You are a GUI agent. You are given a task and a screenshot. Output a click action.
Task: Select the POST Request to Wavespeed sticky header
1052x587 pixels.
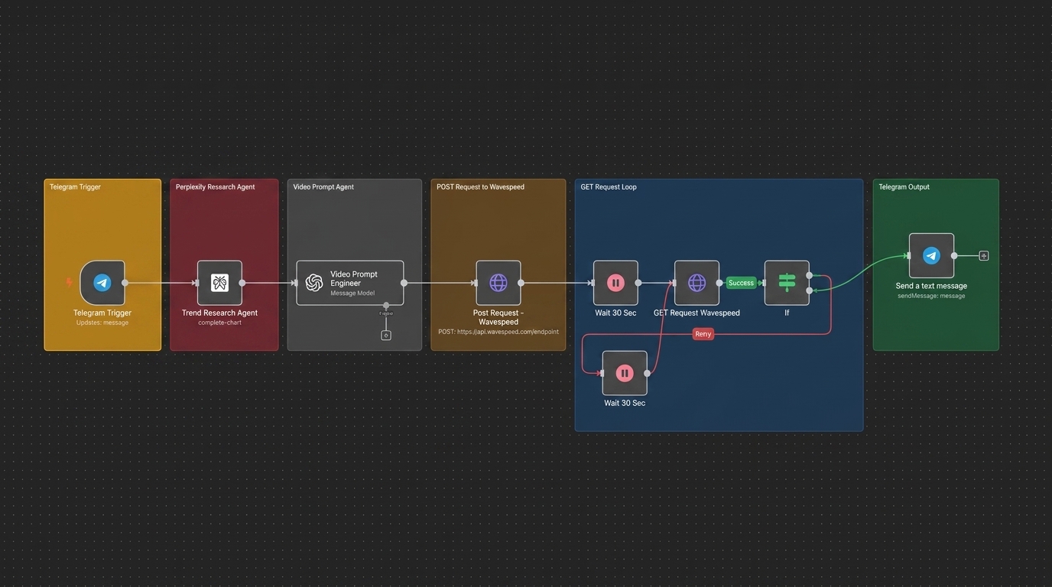click(480, 186)
